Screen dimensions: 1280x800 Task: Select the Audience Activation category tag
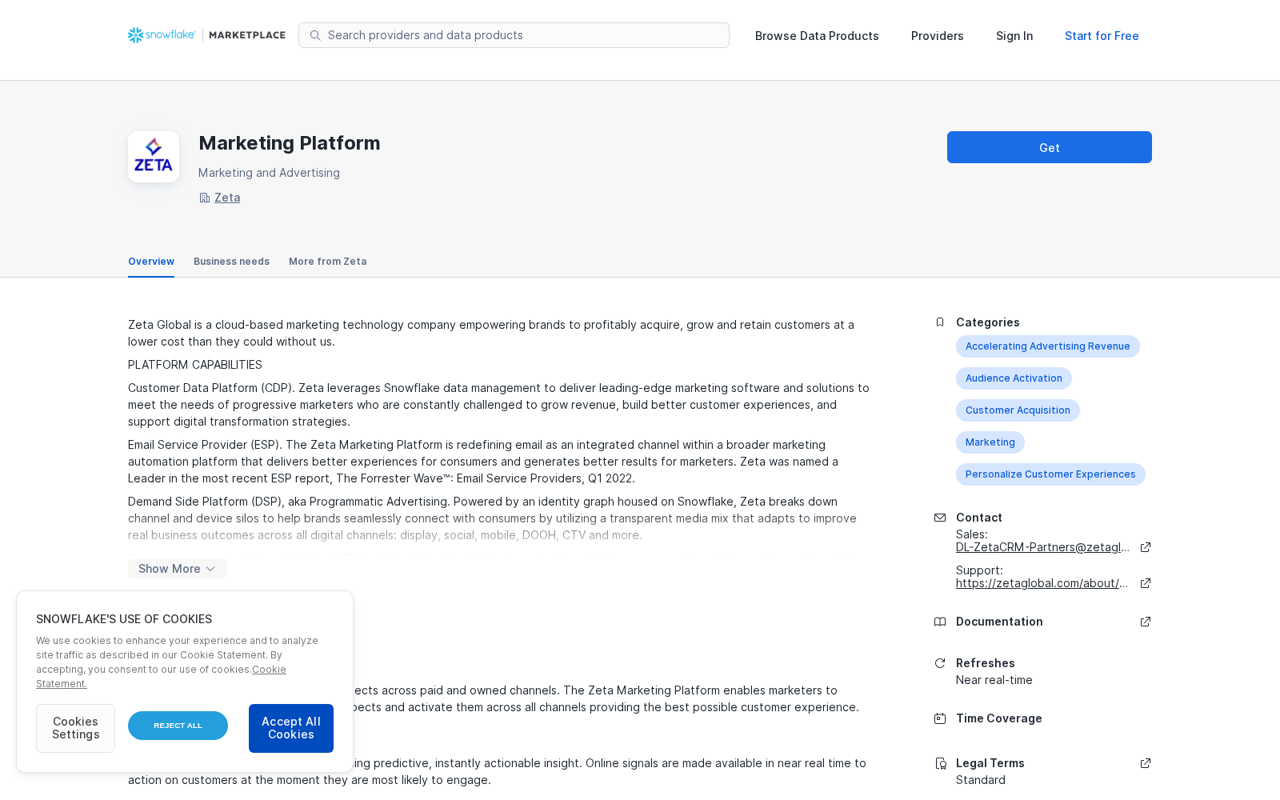(x=1014, y=378)
